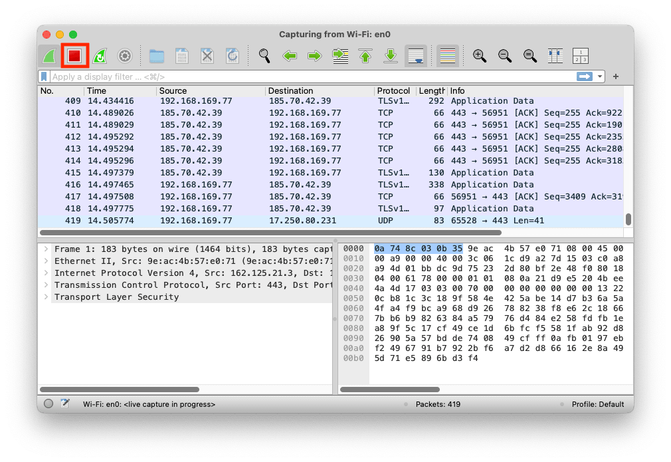
Task: Expand the Ethernet II details
Action: click(46, 261)
